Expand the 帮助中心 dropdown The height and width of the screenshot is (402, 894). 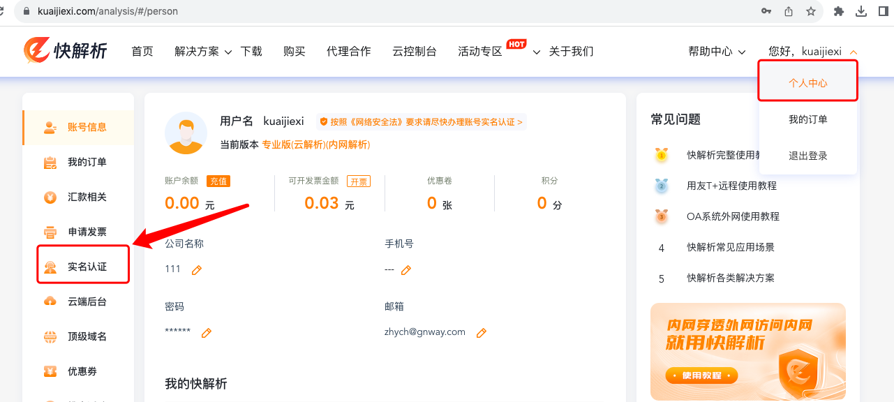point(717,52)
